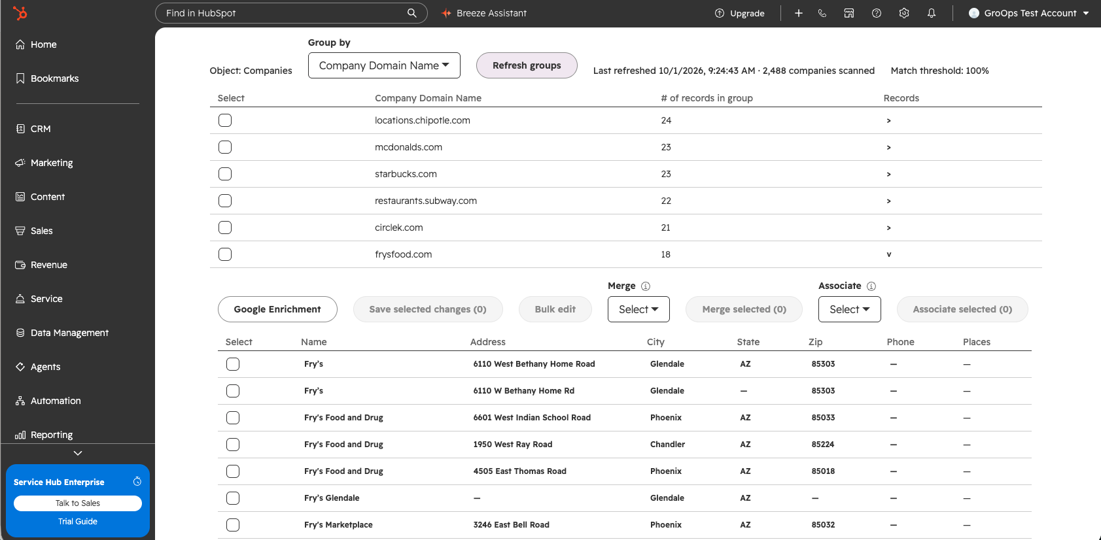
Task: Open the Merge Select dropdown
Action: 638,309
